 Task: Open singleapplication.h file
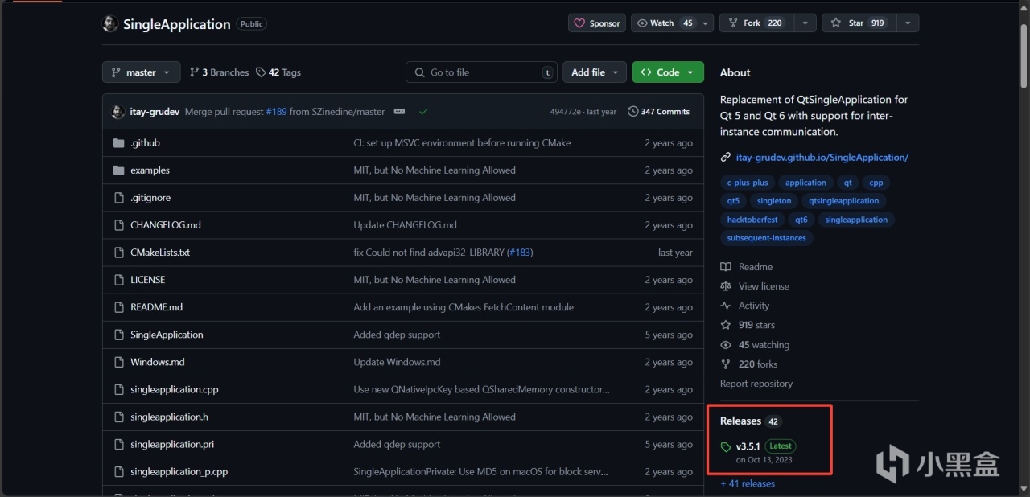point(169,417)
